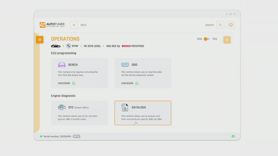Screen dimensions: 278x156
Task: Click the screen monitor icon in header
Action: (231, 25)
